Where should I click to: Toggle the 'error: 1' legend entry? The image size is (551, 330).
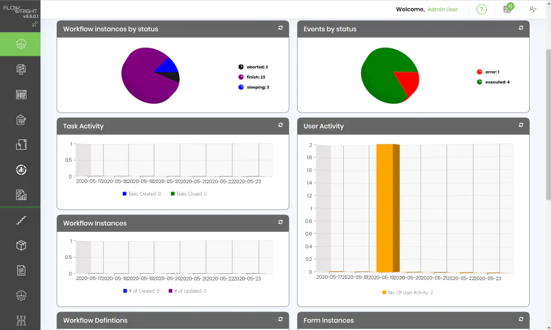tap(488, 72)
